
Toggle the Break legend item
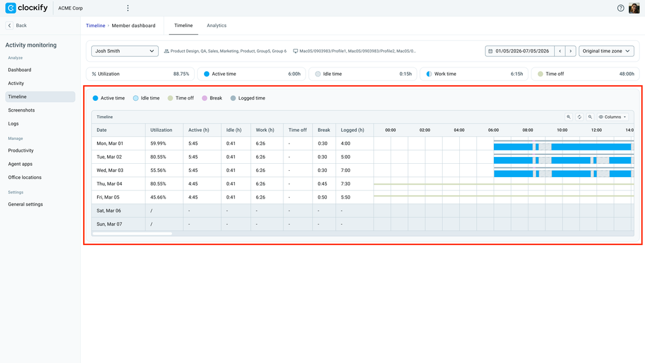click(212, 98)
